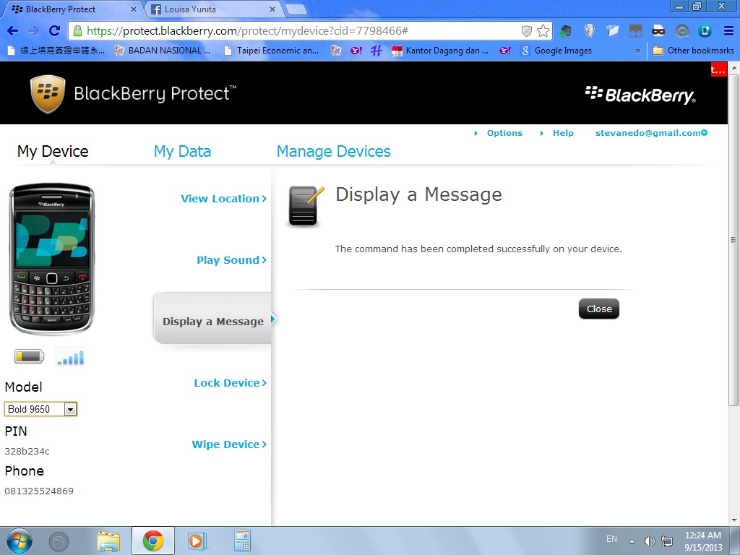Viewport: 740px width, 555px height.
Task: Open the Calculator taskbar icon
Action: (242, 541)
